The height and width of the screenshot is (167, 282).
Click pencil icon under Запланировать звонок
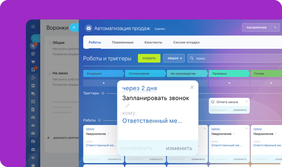point(127,105)
